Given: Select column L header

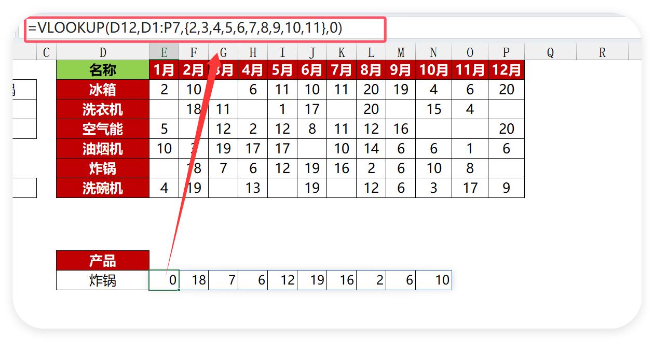Looking at the screenshot, I should pos(371,52).
